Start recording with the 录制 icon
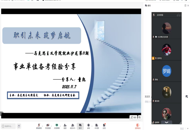The height and width of the screenshot is (130, 190). tap(88, 125)
